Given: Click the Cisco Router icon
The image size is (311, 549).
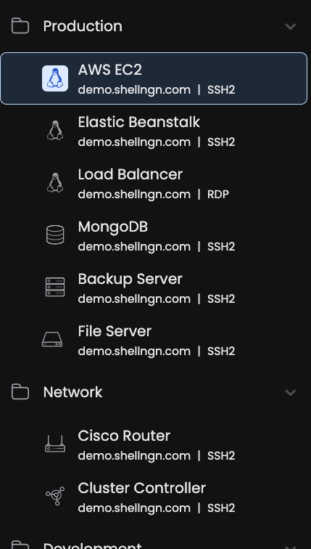Looking at the screenshot, I should tap(55, 444).
